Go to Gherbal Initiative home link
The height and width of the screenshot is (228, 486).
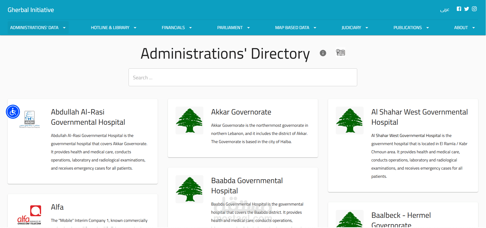pos(31,10)
